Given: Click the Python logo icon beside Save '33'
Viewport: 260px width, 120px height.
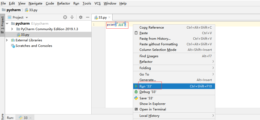Looking at the screenshot, I should point(136,98).
